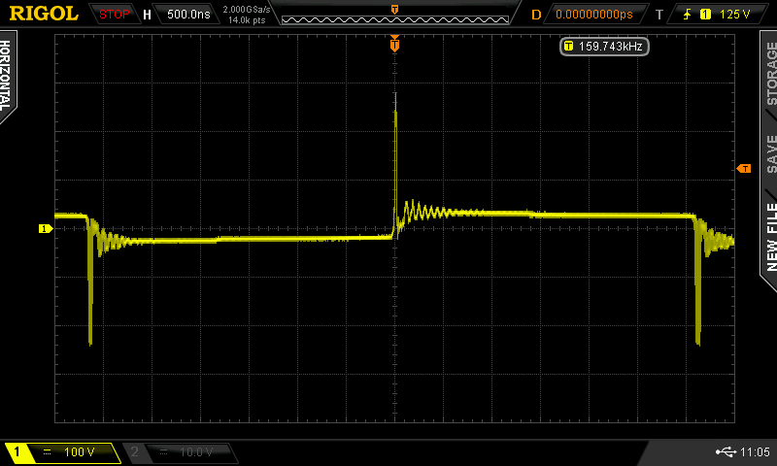Screen dimensions: 777x466
Task: Click the NEW FILE menu label
Action: click(x=770, y=236)
